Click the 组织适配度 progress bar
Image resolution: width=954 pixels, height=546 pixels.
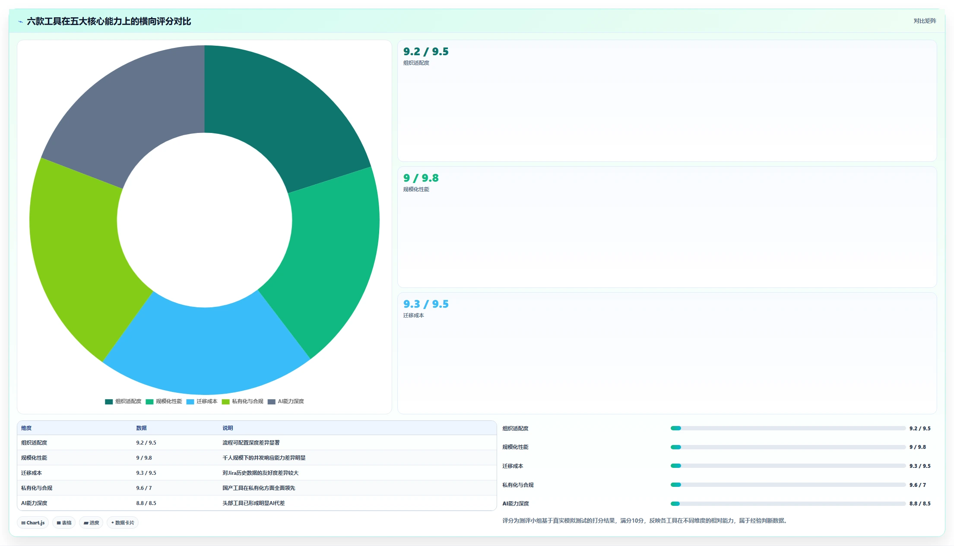coord(788,428)
